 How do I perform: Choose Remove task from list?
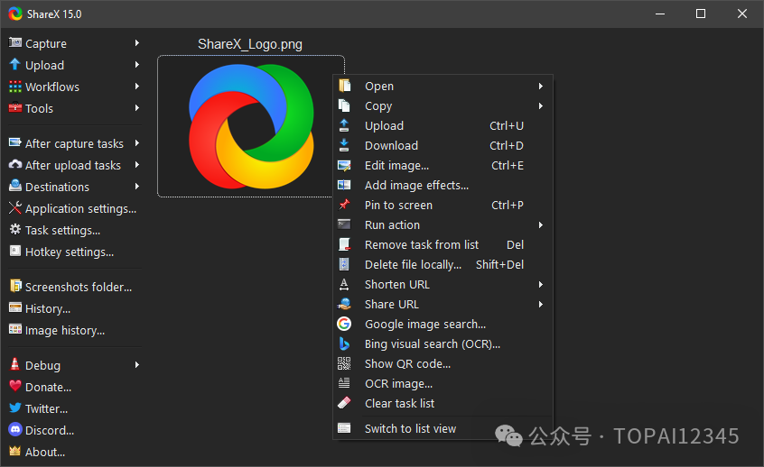(421, 245)
